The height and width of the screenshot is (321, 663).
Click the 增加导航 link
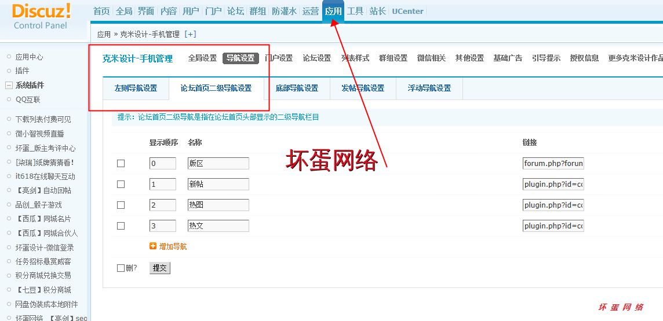(173, 246)
